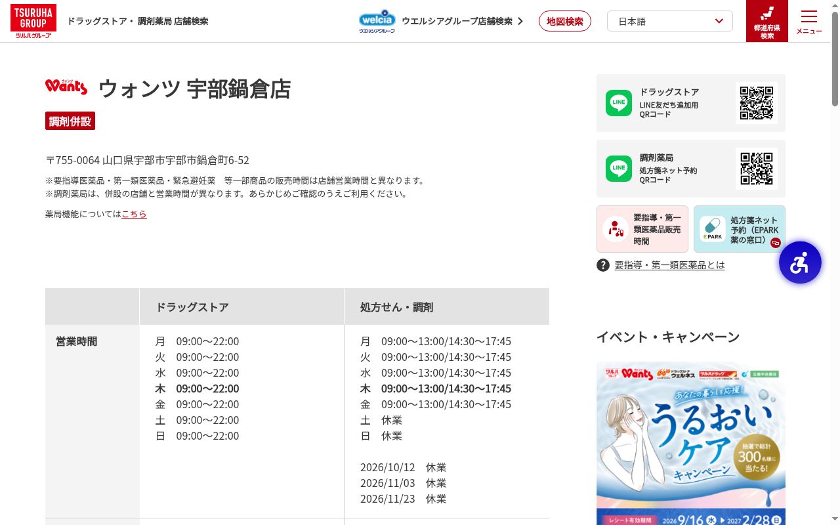The width and height of the screenshot is (840, 525).
Task: Click the question mark help icon
Action: click(603, 265)
